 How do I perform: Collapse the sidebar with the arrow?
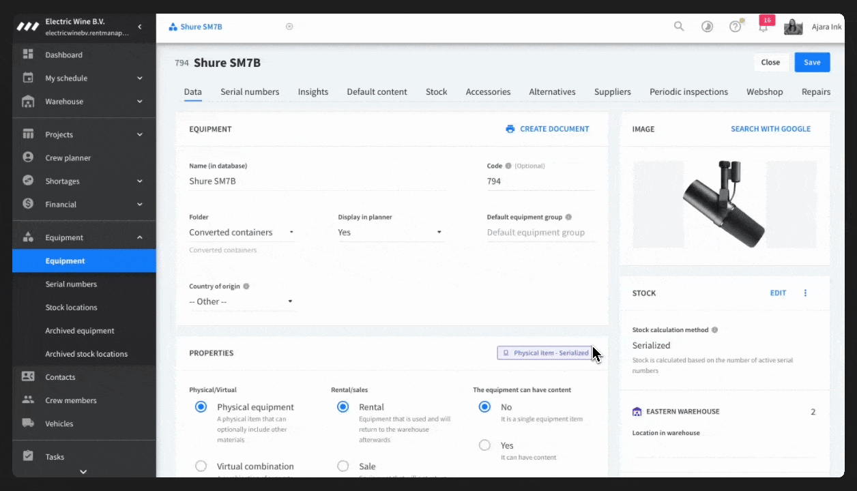pos(139,27)
